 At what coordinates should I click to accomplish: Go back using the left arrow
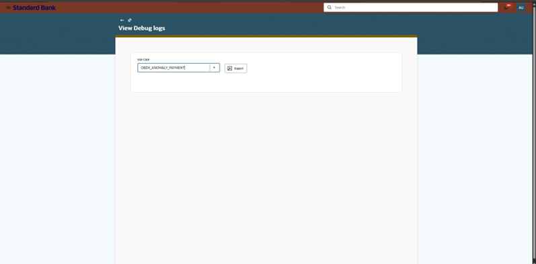(122, 20)
